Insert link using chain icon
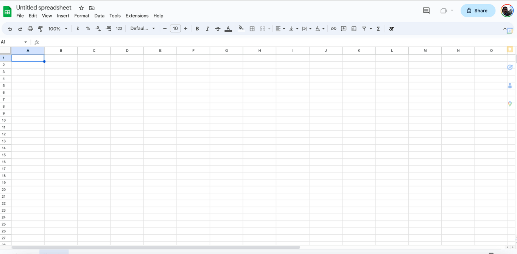 click(x=333, y=29)
